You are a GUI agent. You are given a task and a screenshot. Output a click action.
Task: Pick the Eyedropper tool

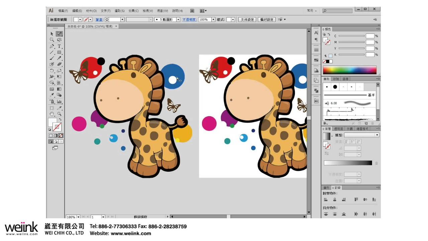[x=52, y=95]
